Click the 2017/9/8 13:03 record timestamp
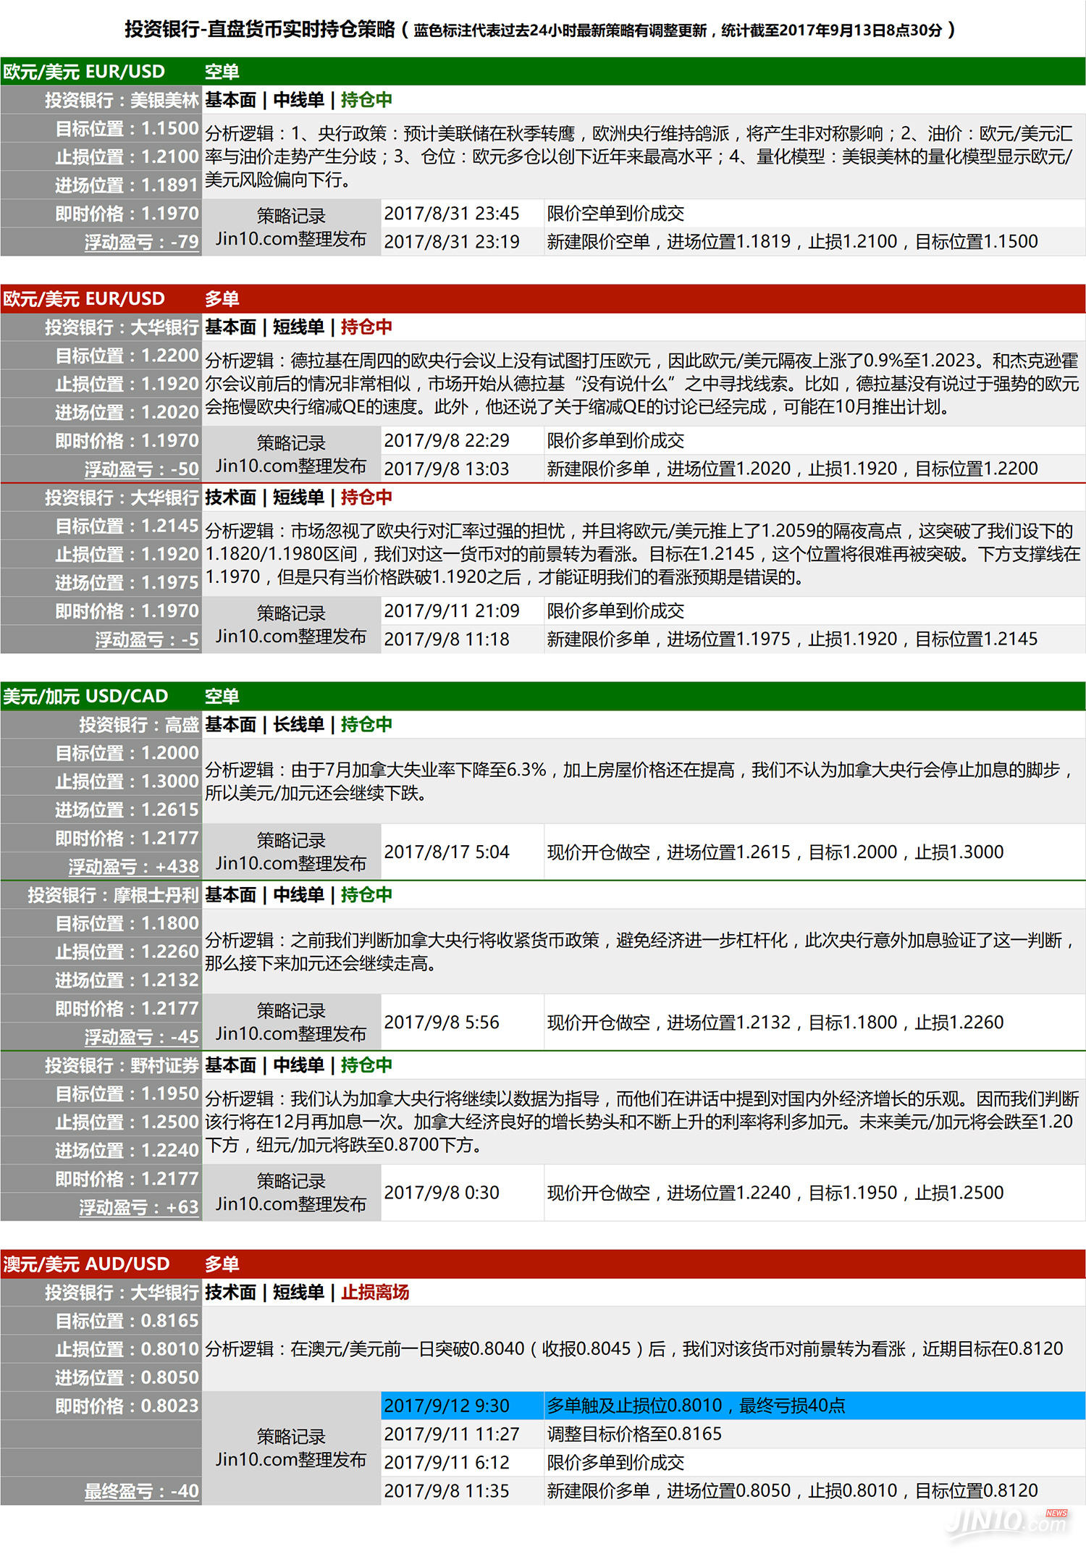The height and width of the screenshot is (1562, 1086). 447,469
